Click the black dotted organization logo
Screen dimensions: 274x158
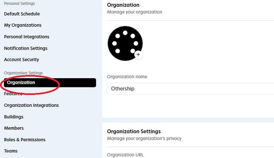[x=125, y=43]
